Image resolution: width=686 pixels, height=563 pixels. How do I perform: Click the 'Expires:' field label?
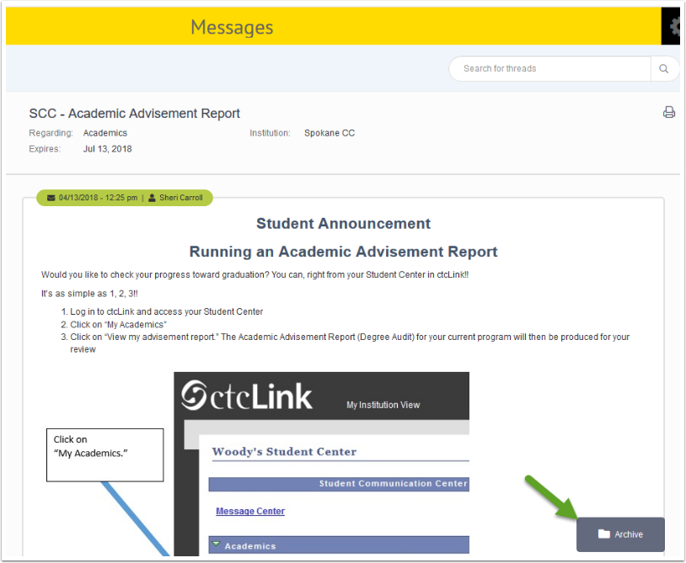click(45, 149)
